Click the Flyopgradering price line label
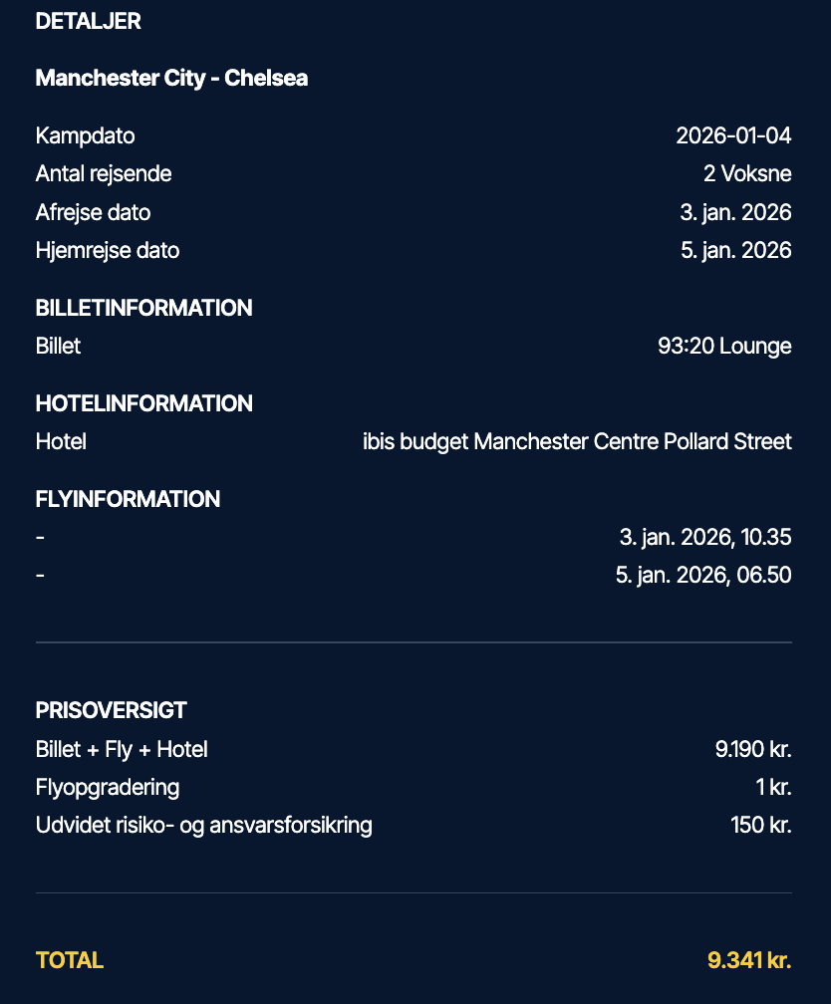This screenshot has width=831, height=1004. tap(108, 787)
